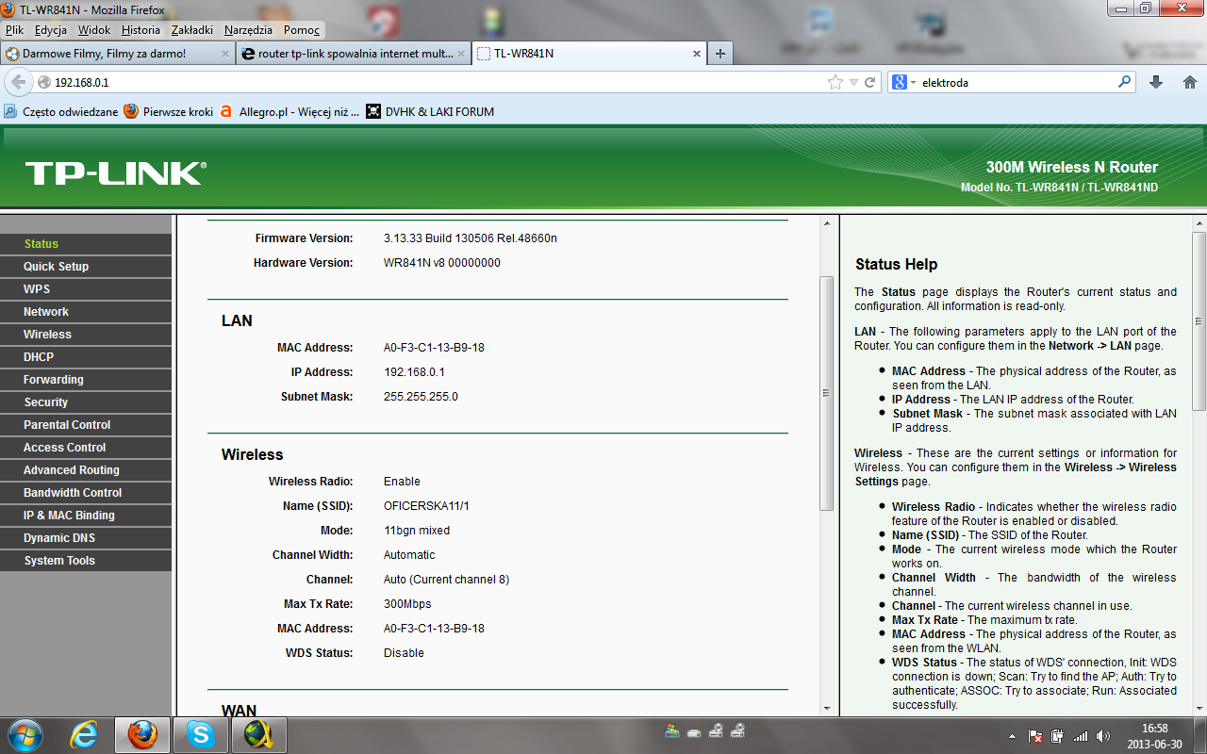
Task: Open Quick Setup in the sidebar
Action: click(x=86, y=267)
